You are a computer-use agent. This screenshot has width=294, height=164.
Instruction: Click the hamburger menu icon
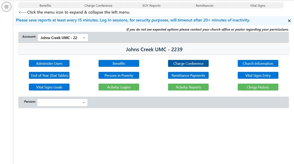[x=6, y=7]
